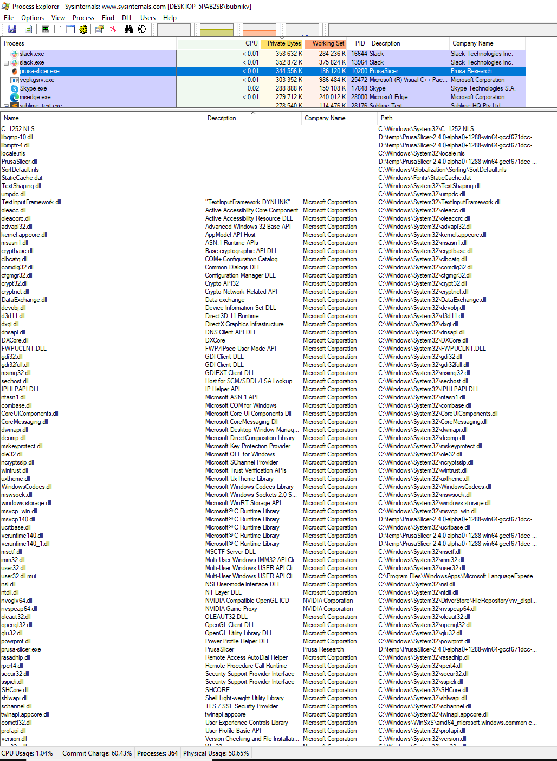Collapse the sublime_text.exe tree node

[x=6, y=105]
